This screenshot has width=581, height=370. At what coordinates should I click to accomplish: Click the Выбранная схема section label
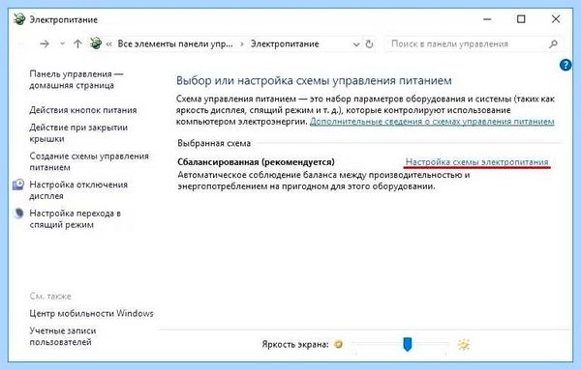click(214, 143)
